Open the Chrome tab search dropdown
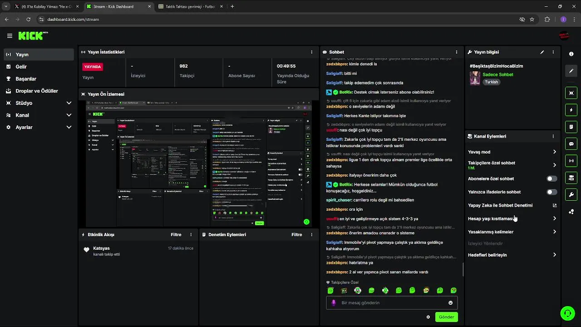 pyautogui.click(x=5, y=6)
